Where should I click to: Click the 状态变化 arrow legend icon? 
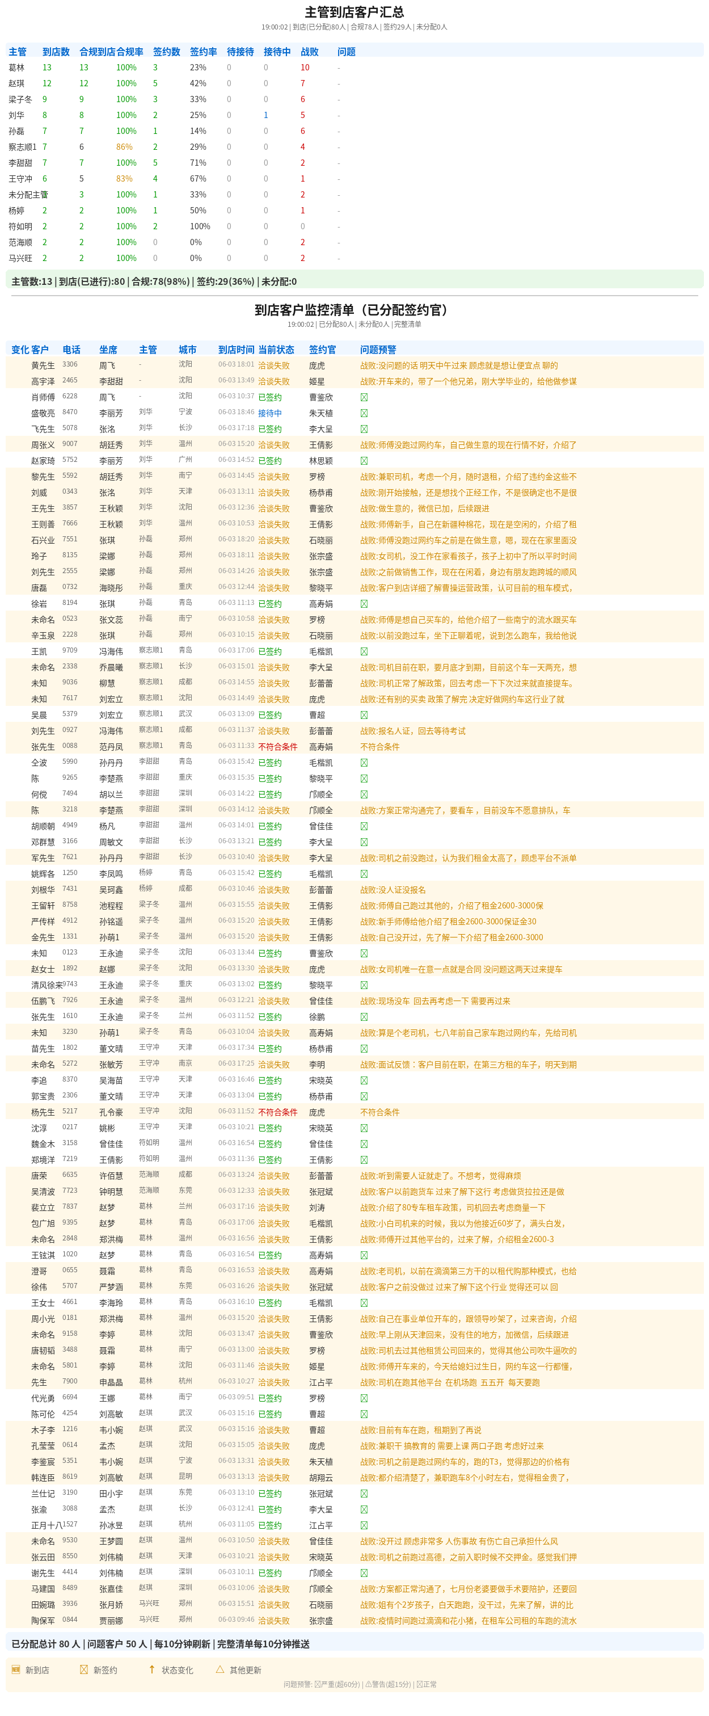(152, 1669)
